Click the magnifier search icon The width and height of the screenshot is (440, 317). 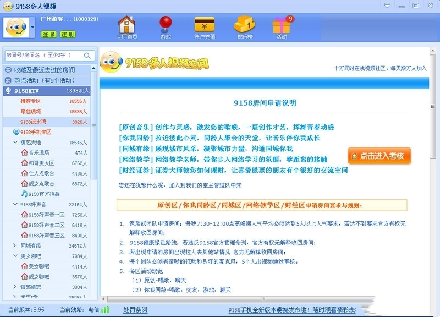tap(87, 56)
